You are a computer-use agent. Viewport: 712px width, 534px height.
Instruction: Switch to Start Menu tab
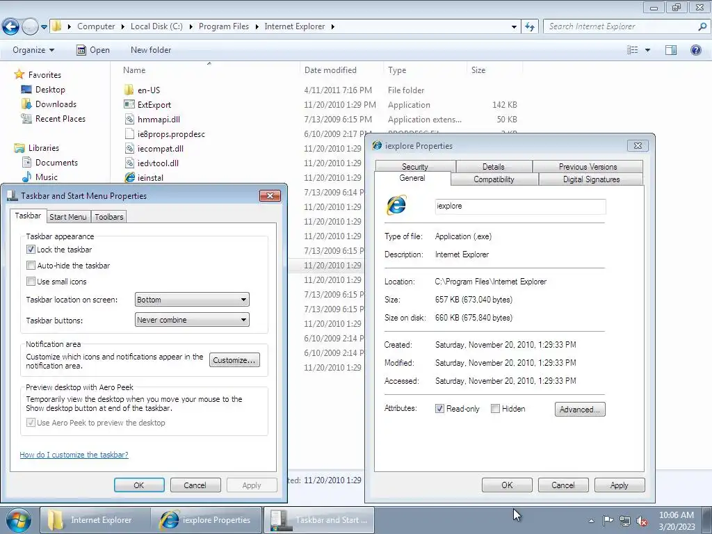point(68,217)
